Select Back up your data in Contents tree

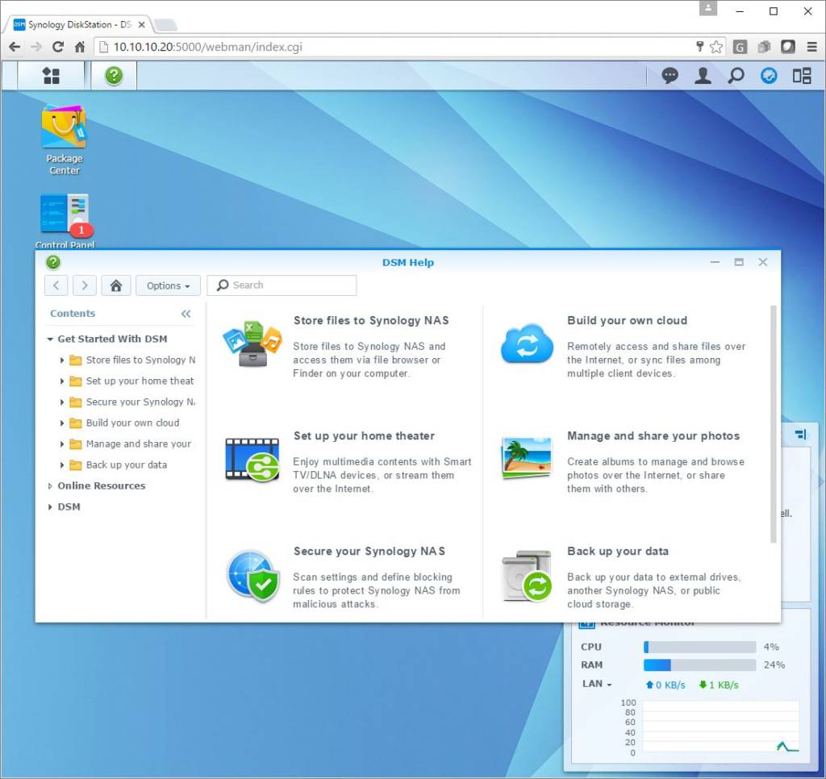(x=127, y=465)
